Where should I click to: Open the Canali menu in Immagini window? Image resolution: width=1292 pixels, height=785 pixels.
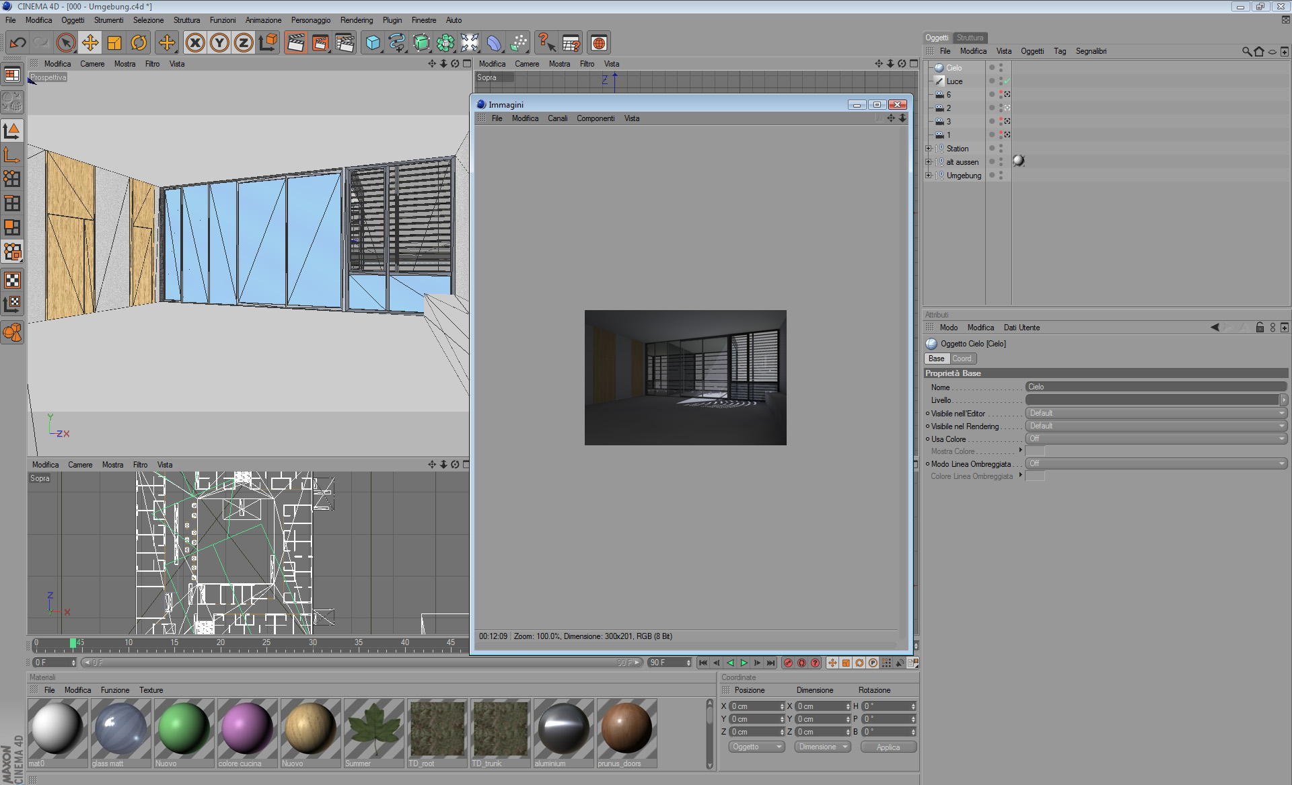tap(557, 118)
